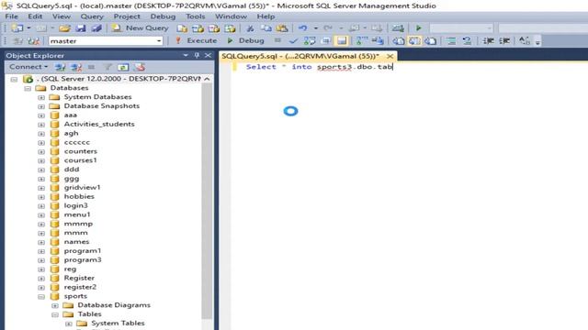Open the Connect dropdown in Object Explorer
The height and width of the screenshot is (330, 588).
point(28,67)
